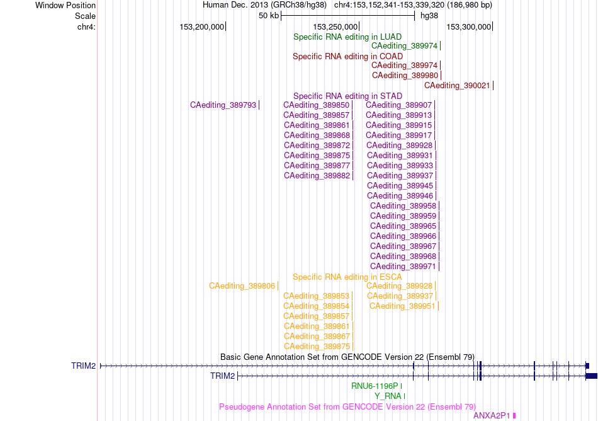Click Basic Gene Annotation Set GENCODE title
This screenshot has width=598, height=421.
click(347, 357)
